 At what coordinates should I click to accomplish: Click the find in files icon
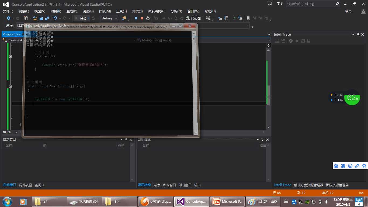pos(124,18)
